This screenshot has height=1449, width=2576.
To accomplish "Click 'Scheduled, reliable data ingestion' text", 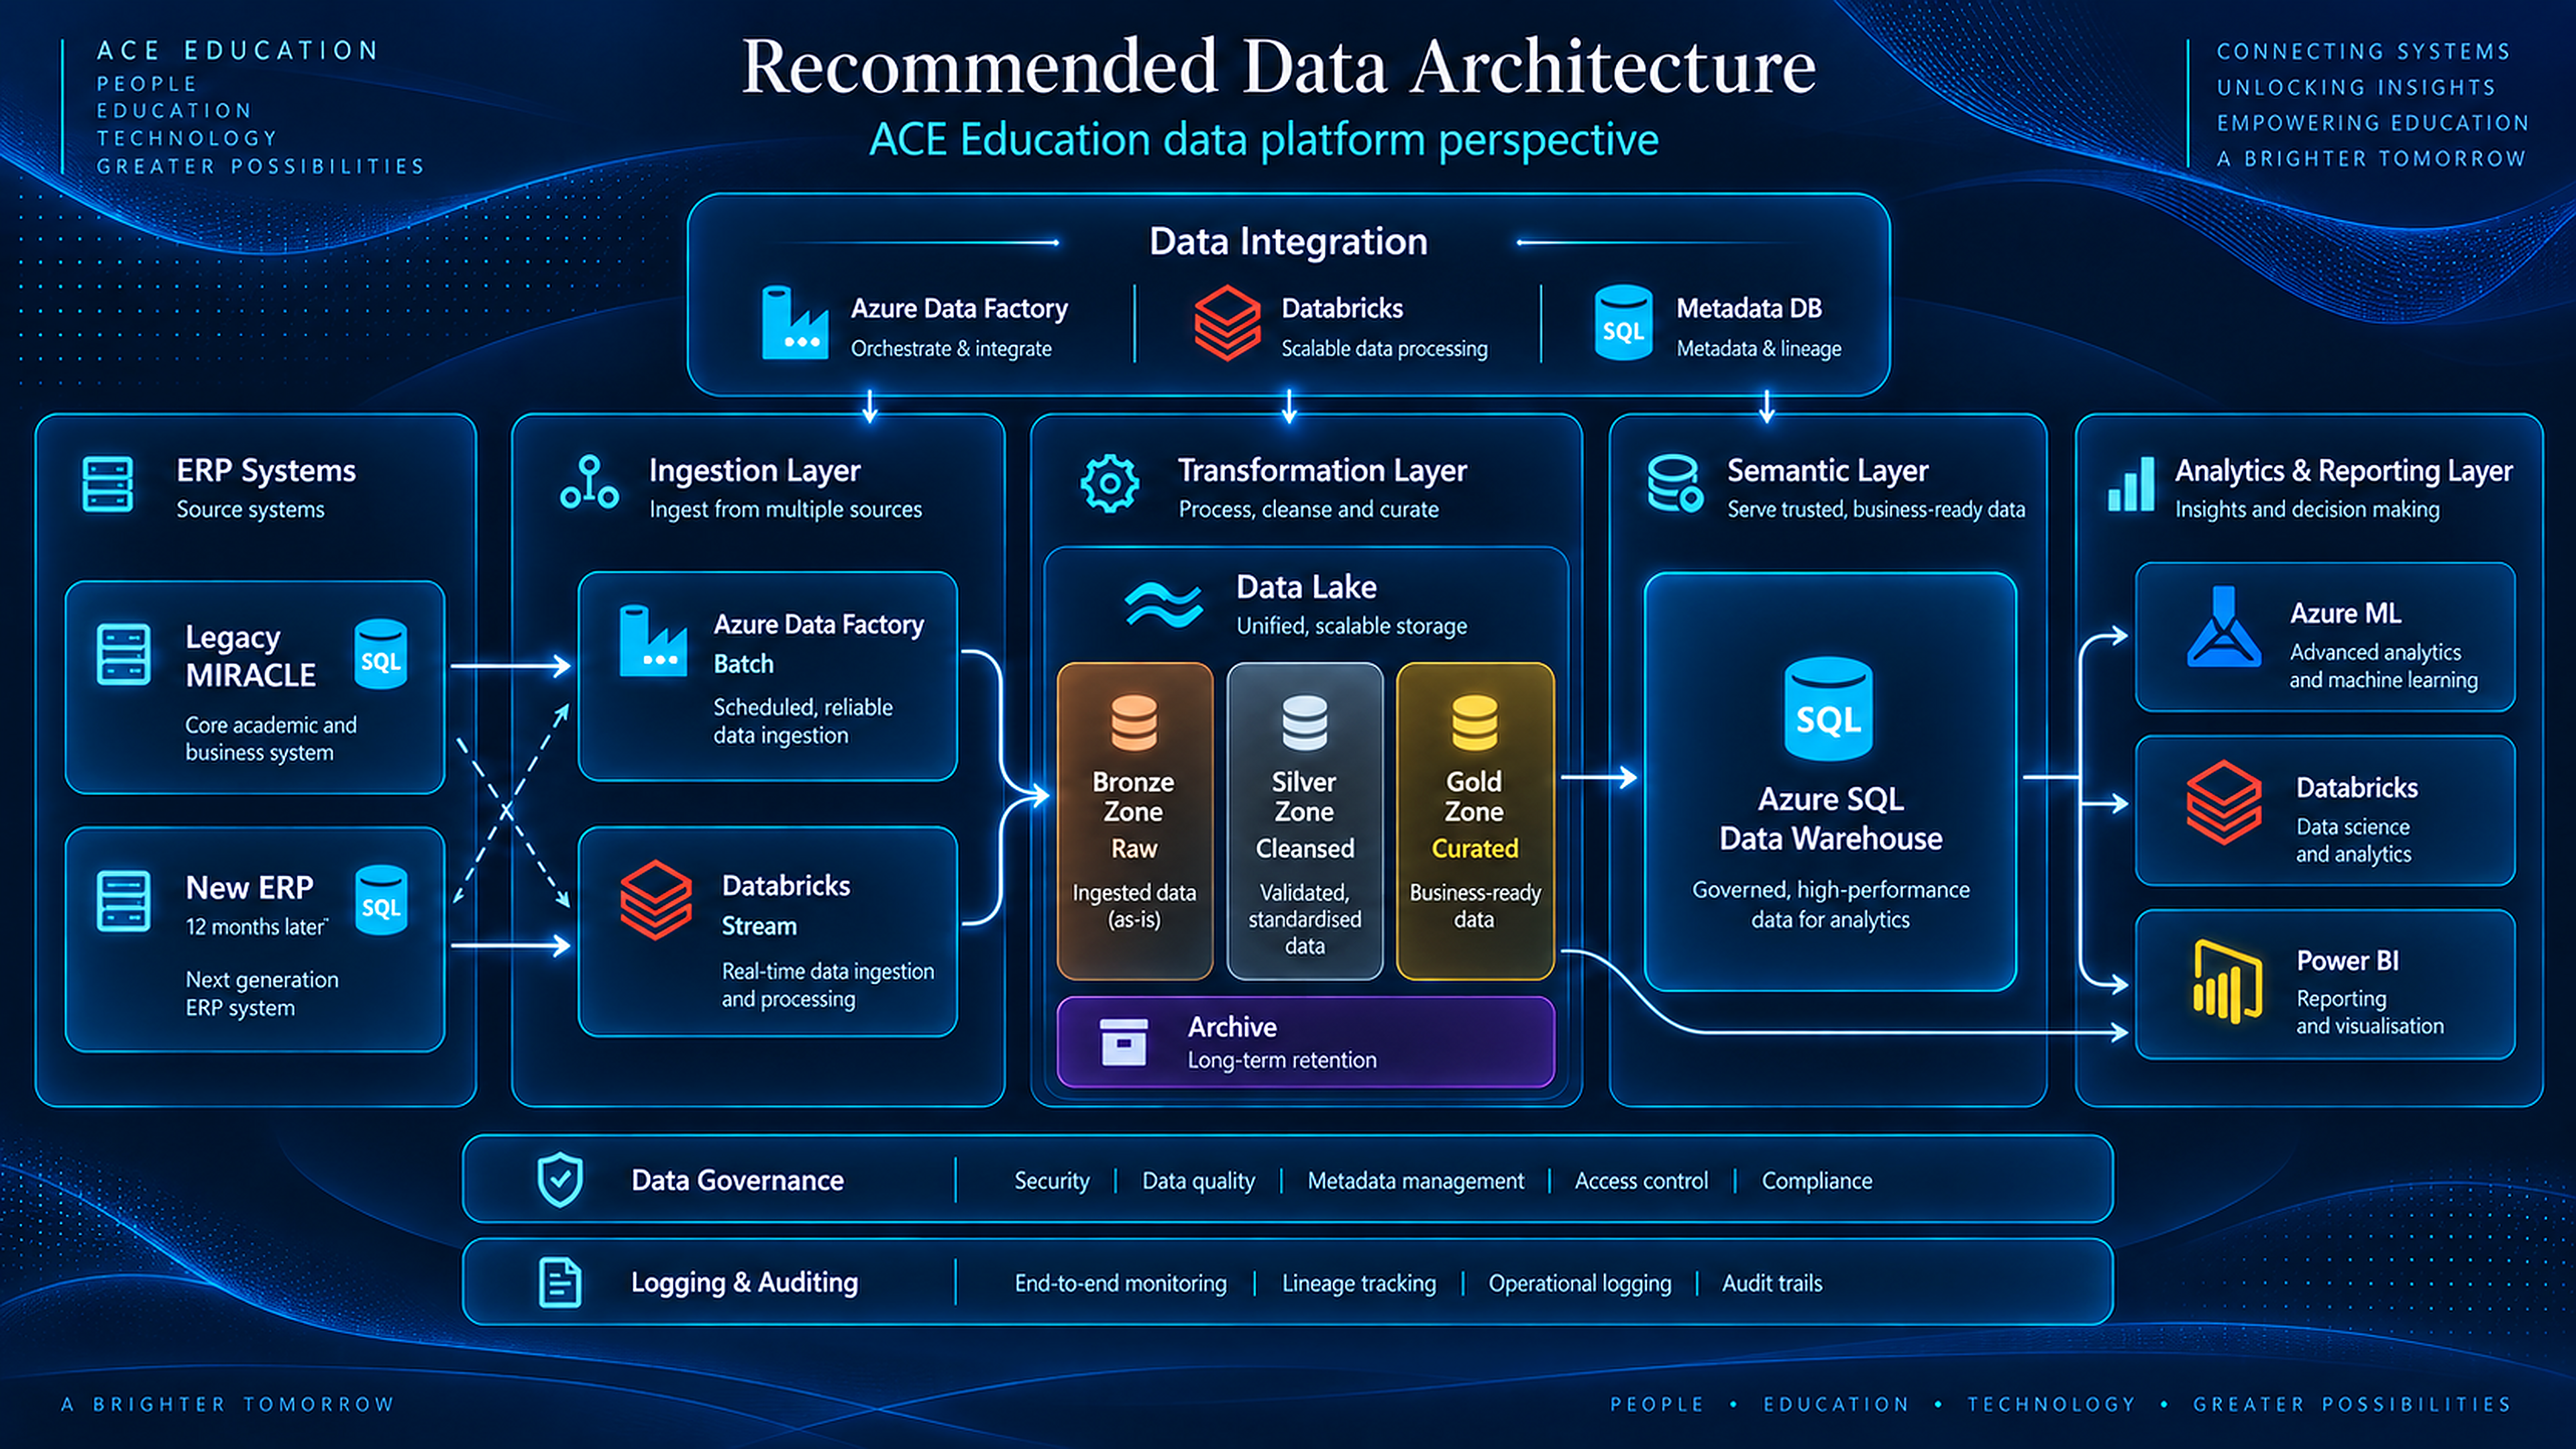I will [x=802, y=721].
